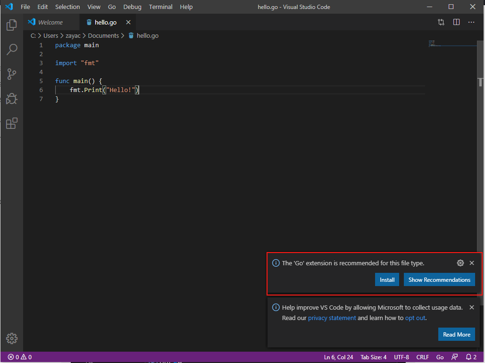Image resolution: width=485 pixels, height=363 pixels.
Task: Select language mode Go in status bar
Action: (440, 357)
